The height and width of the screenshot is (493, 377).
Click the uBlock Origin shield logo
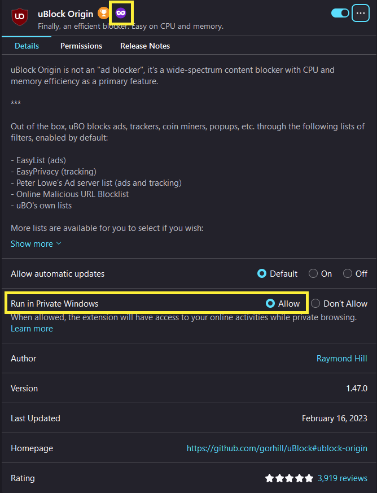point(20,17)
